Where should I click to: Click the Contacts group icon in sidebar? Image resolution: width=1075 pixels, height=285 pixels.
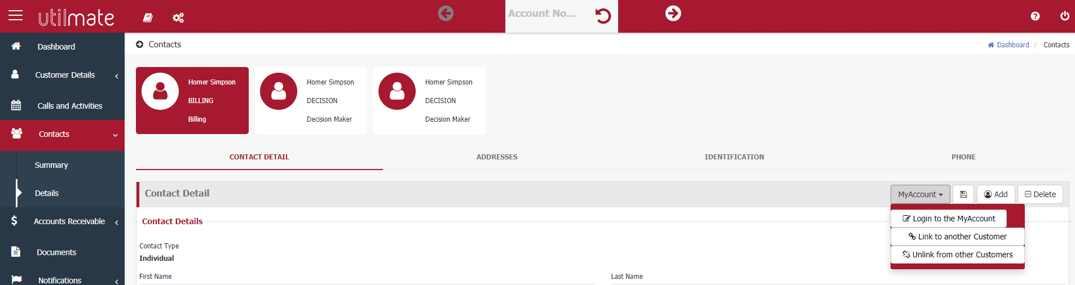[17, 133]
